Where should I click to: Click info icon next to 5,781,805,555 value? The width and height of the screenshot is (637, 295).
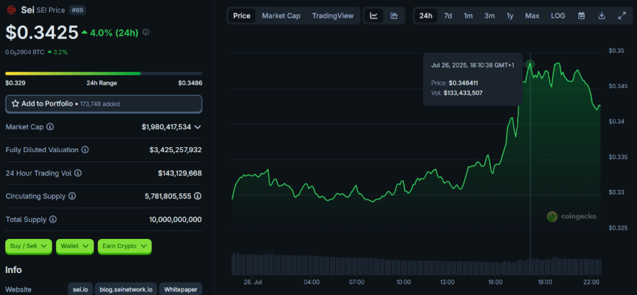click(x=197, y=196)
